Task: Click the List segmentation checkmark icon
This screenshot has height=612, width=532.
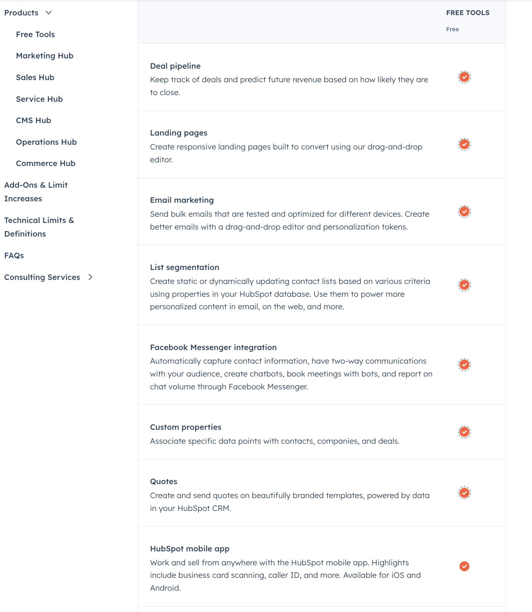Action: 464,285
